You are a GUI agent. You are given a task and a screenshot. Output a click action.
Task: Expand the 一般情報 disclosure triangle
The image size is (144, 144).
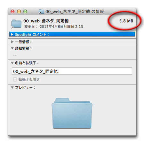12,42
